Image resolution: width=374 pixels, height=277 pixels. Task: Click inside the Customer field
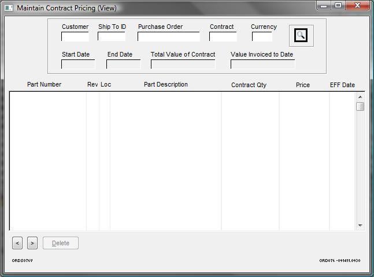[x=75, y=37]
